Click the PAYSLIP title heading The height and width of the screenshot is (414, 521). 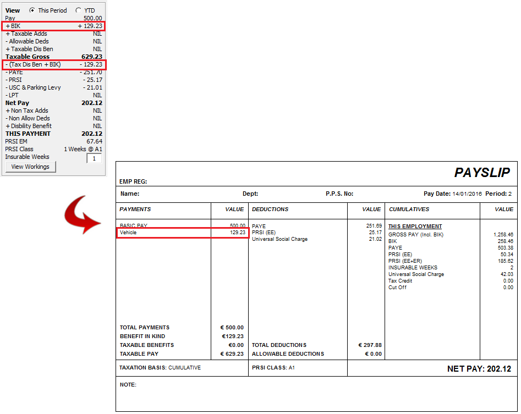pos(481,173)
